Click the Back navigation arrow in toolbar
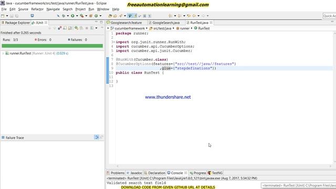The height and width of the screenshot is (189, 336). (194, 16)
